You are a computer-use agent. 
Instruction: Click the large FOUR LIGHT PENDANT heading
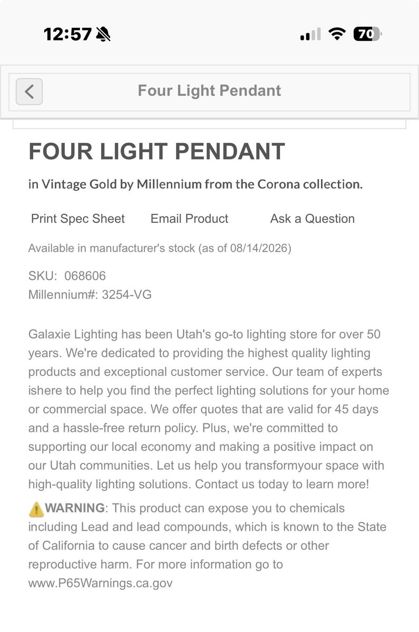(157, 152)
